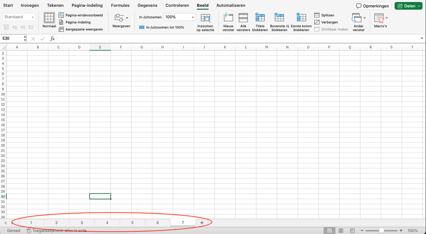Click the cancel entry X icon

33,39
